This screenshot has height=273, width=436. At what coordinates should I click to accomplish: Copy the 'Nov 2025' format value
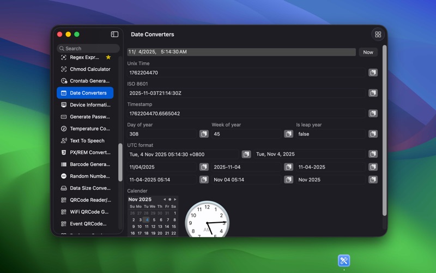(x=373, y=180)
